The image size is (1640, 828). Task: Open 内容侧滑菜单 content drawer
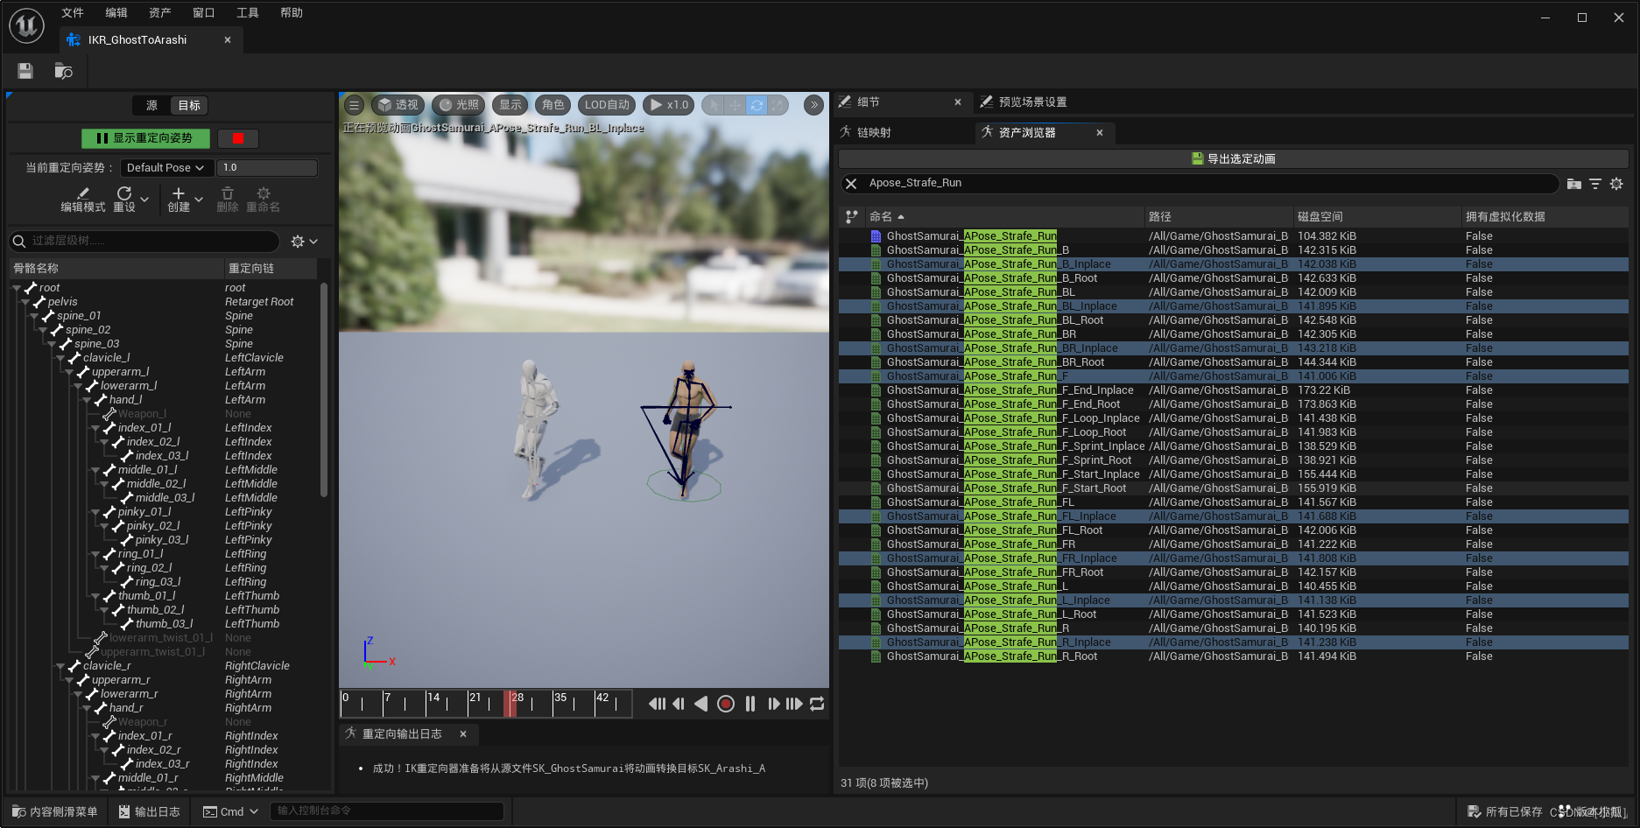click(x=55, y=812)
